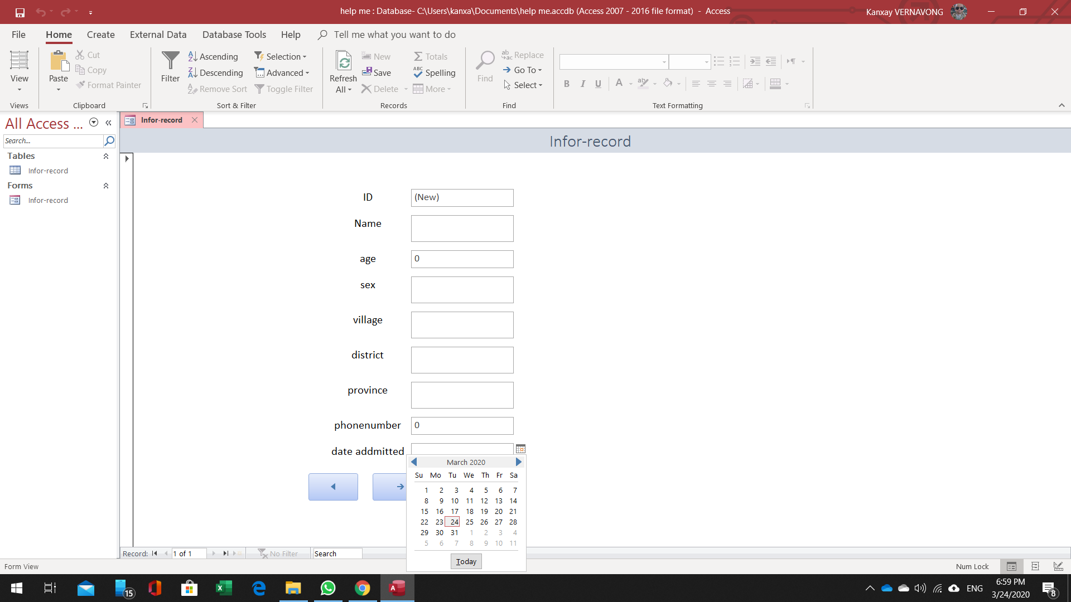Open the date picker calendar icon

(x=520, y=449)
